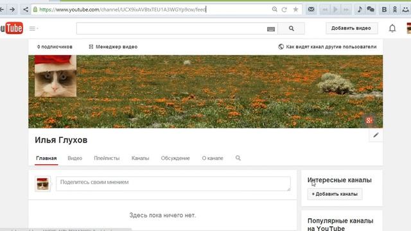Click the channel name 'Илья Глухов'
The height and width of the screenshot is (231, 411).
[61, 140]
